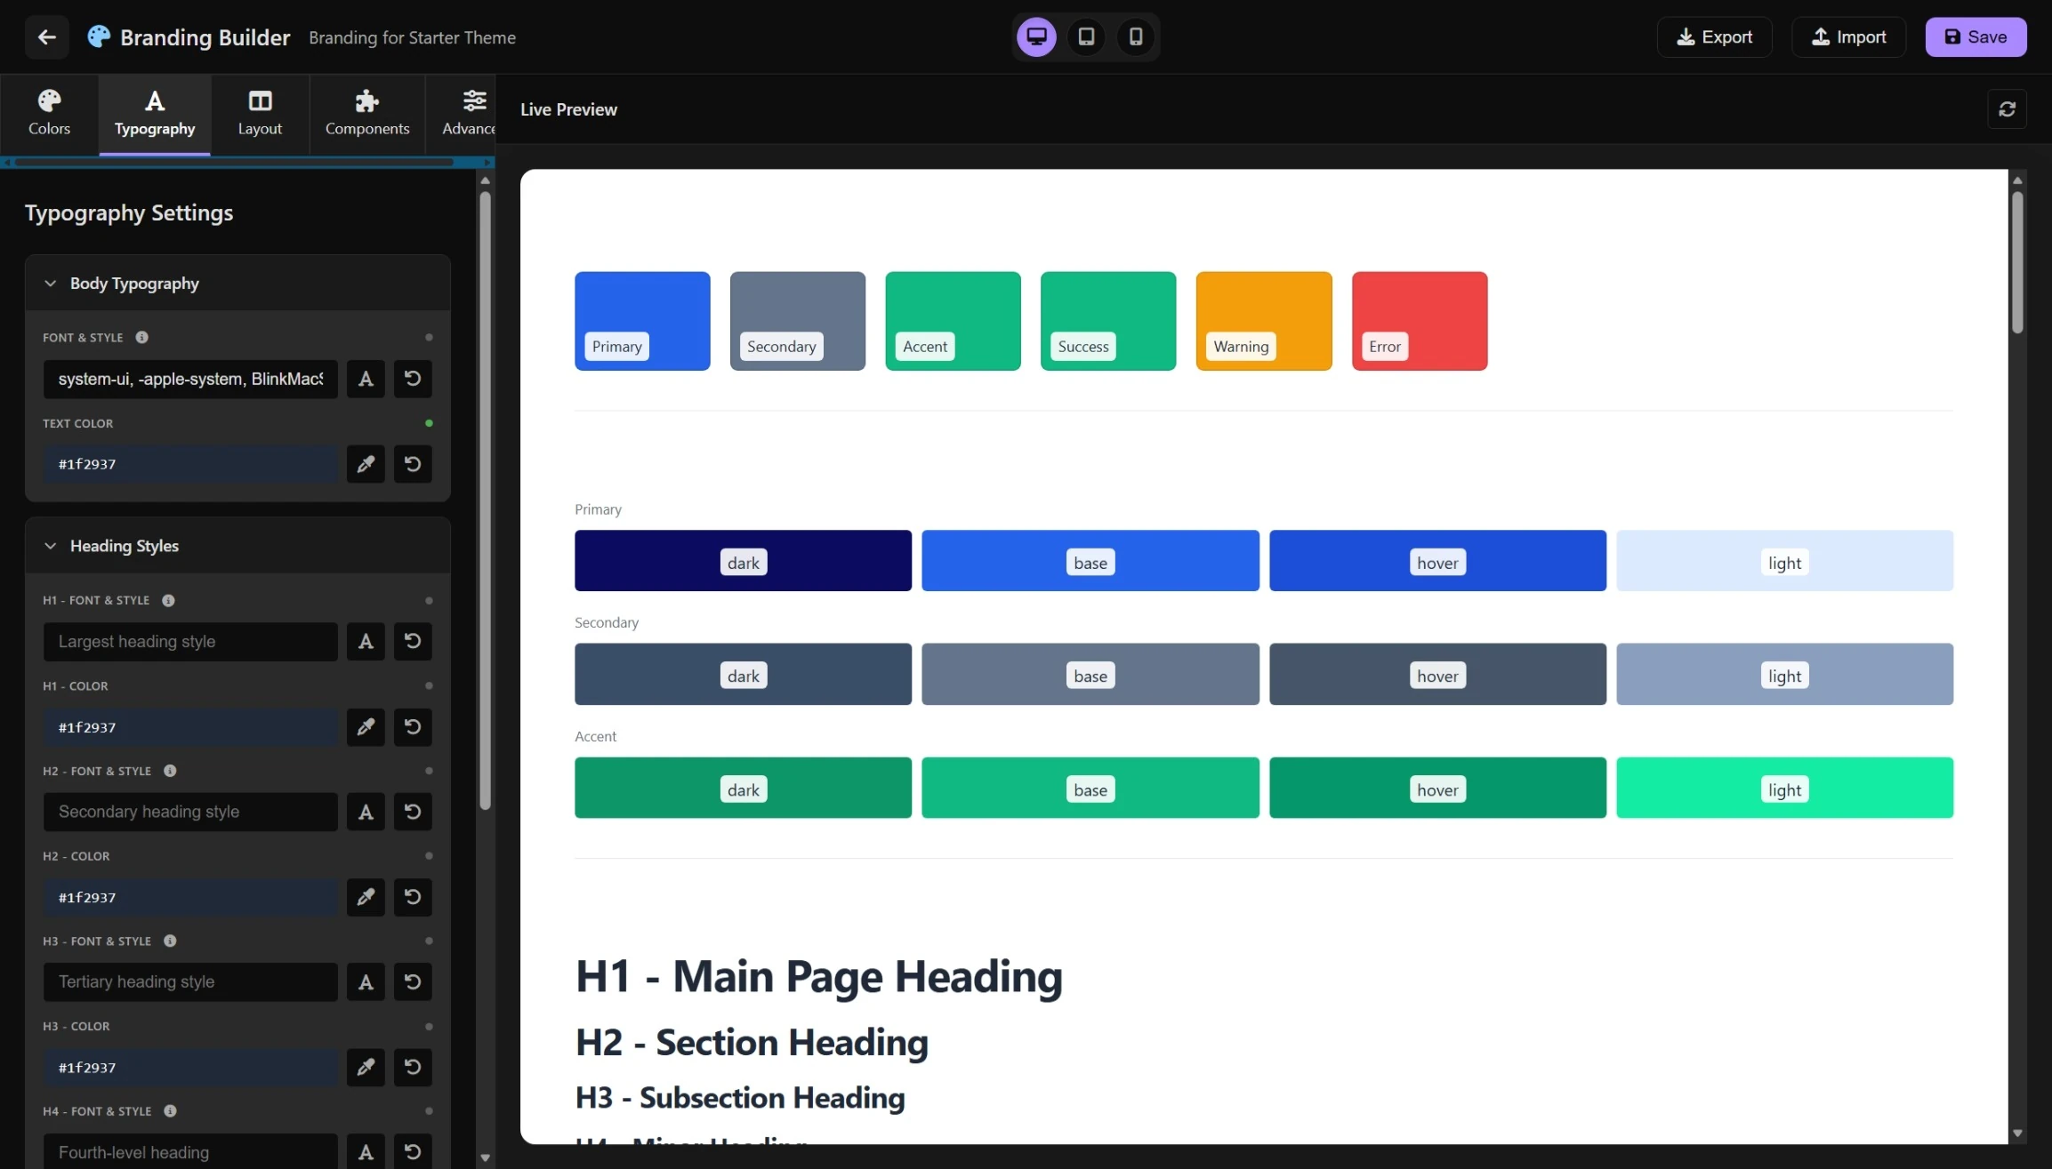The width and height of the screenshot is (2052, 1169).
Task: Reset H1 Color
Action: [x=413, y=726]
